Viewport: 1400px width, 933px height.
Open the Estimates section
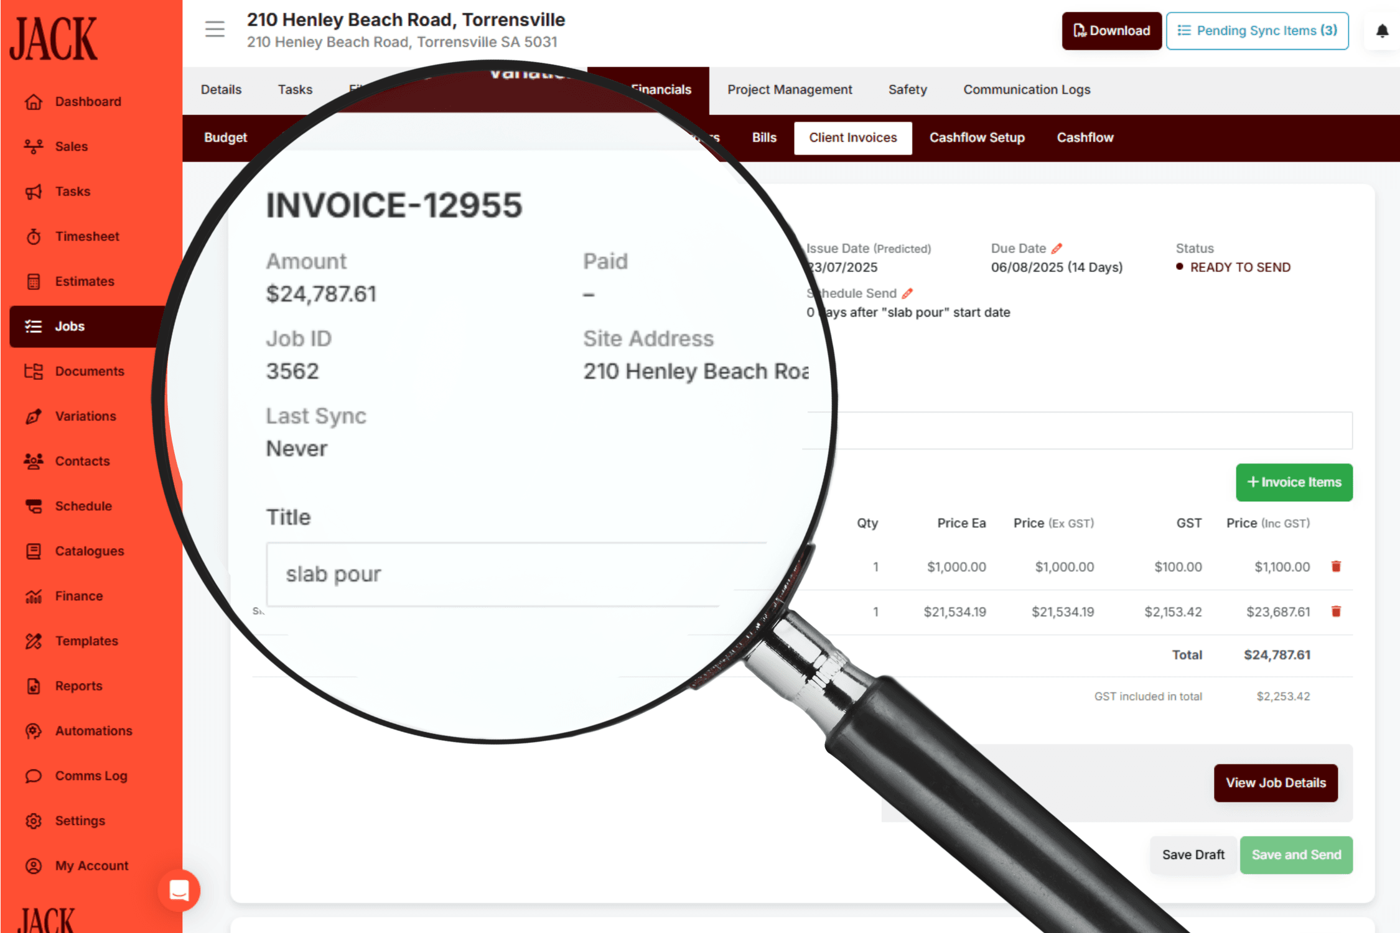(84, 281)
